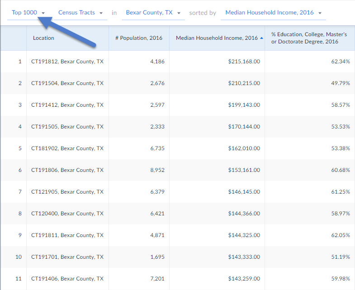Click income value $170,144.00
The width and height of the screenshot is (355, 290).
244,127
